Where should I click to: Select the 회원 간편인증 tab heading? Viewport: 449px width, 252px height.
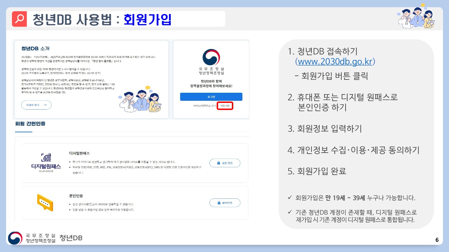(x=30, y=124)
